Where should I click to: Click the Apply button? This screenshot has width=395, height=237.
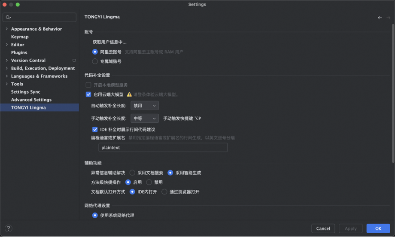coord(351,228)
